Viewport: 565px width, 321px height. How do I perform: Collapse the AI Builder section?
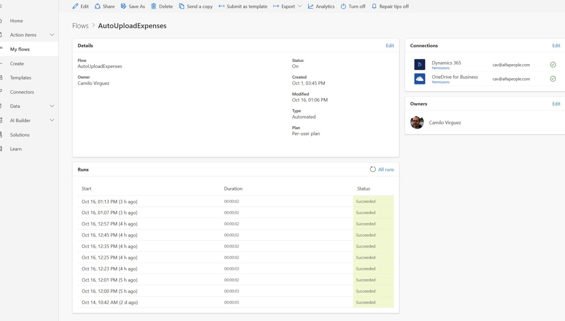pyautogui.click(x=52, y=120)
